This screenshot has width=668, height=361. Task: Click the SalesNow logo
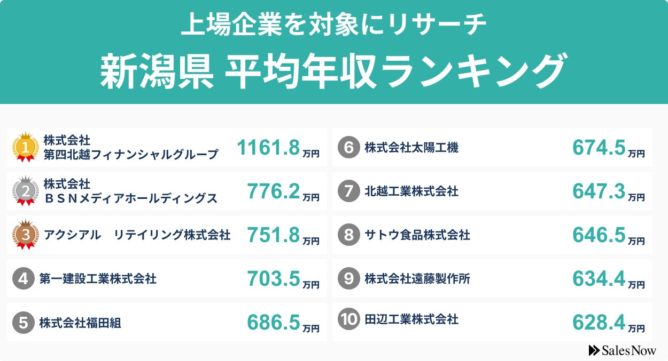622,350
